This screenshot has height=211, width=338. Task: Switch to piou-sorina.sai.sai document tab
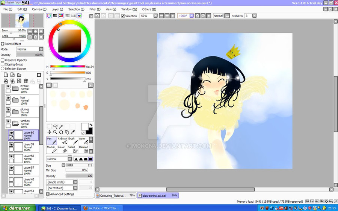[x=158, y=196]
